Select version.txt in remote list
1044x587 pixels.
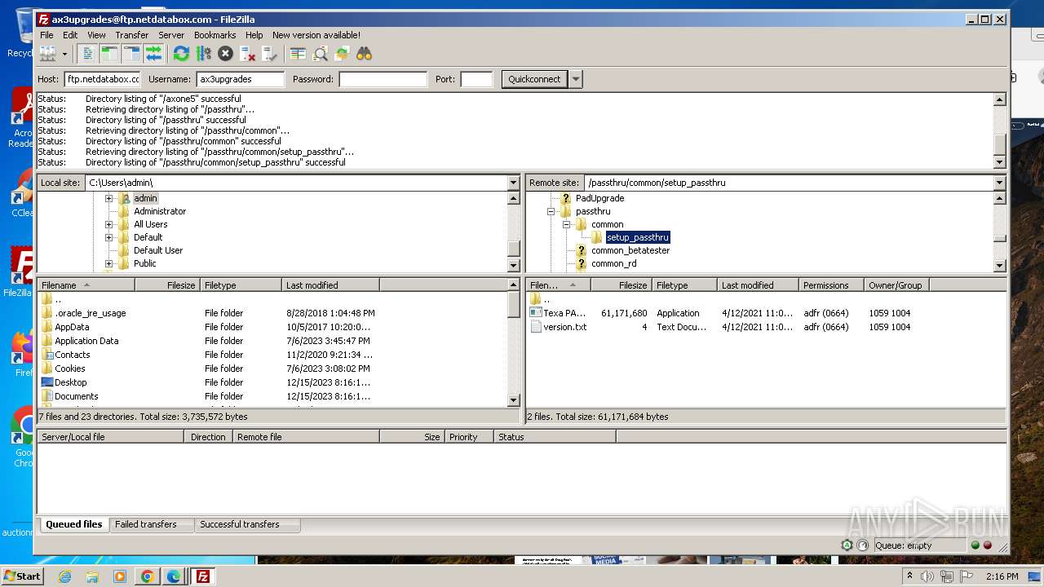click(x=564, y=327)
